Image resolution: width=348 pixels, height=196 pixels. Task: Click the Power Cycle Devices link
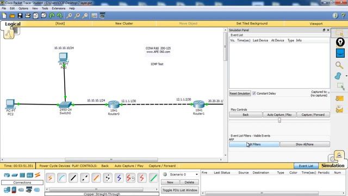click(x=54, y=166)
